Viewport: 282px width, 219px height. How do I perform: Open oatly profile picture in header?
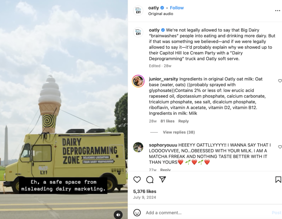[138, 10]
